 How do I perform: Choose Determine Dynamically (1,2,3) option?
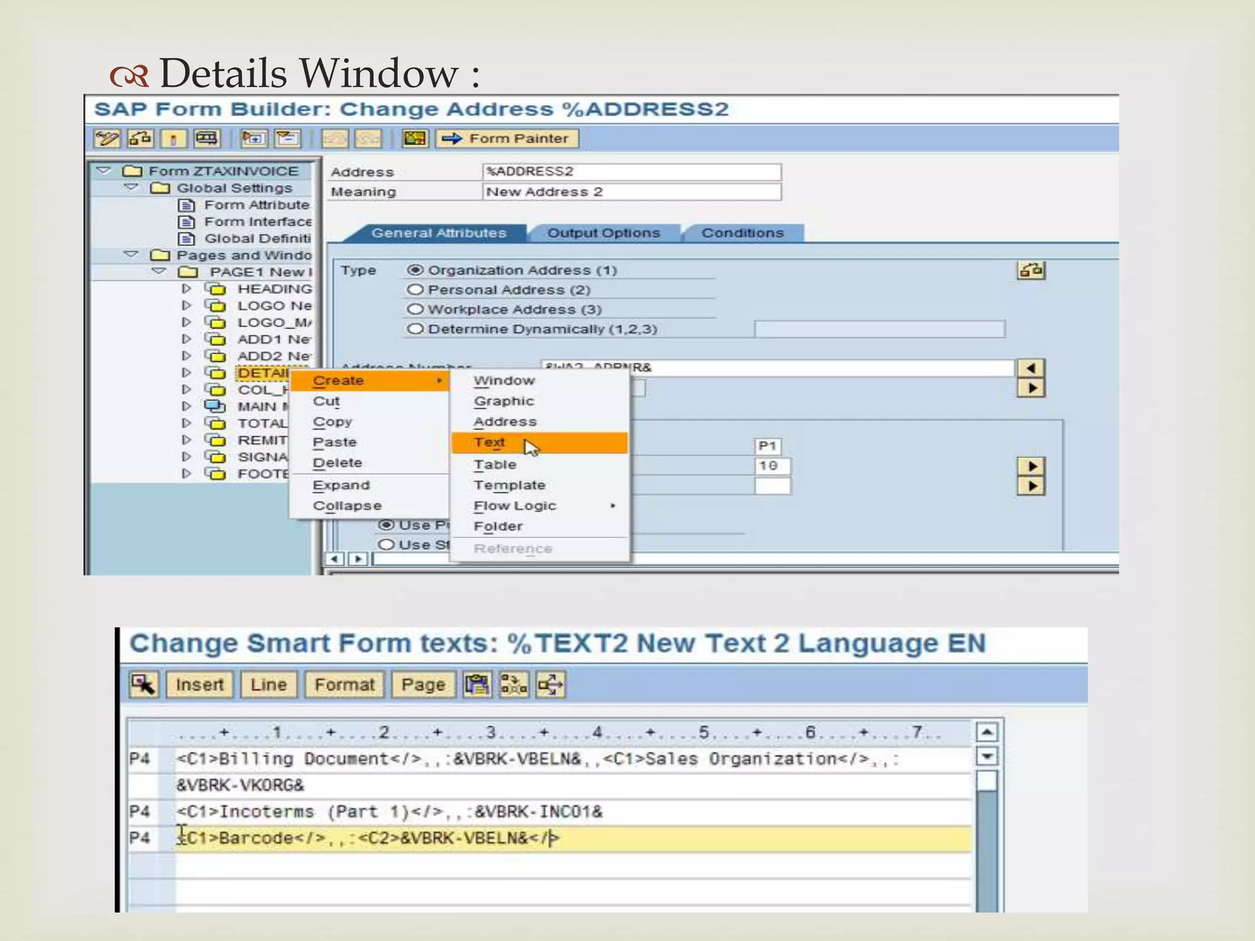click(x=415, y=329)
